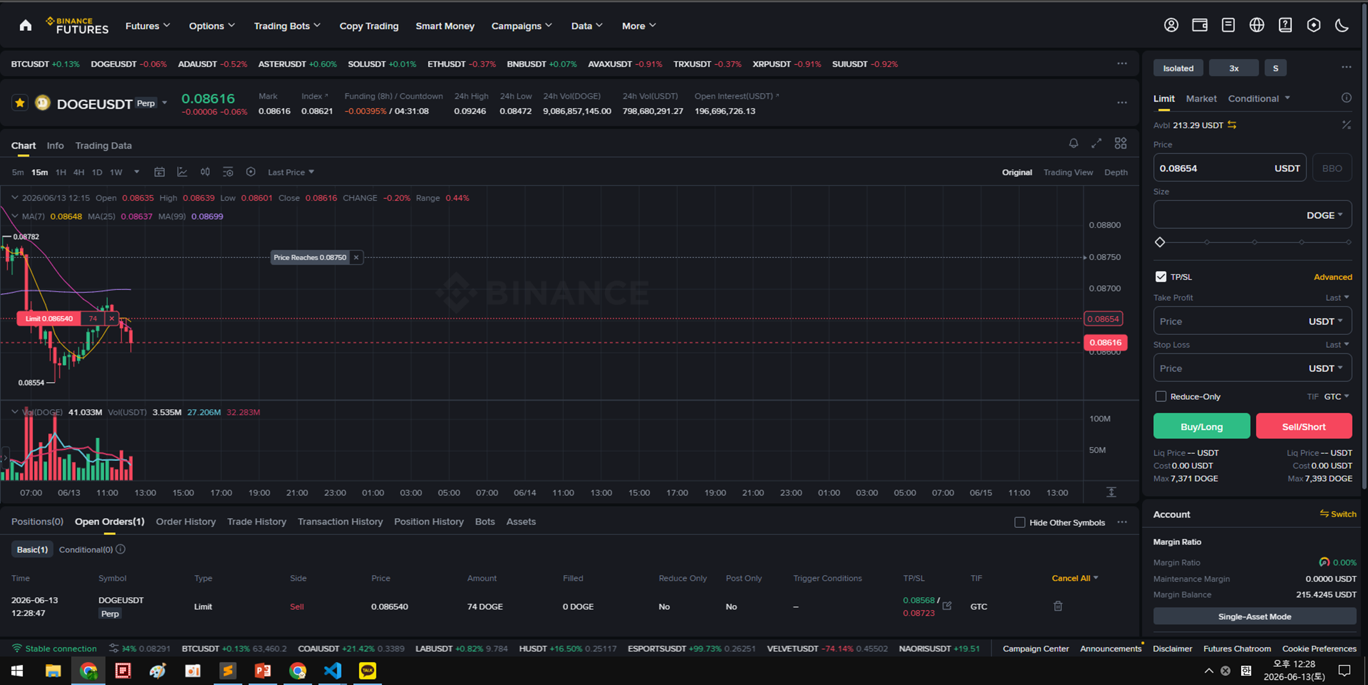Click the Single-Asset Mode button
This screenshot has height=685, width=1368.
pyautogui.click(x=1255, y=616)
